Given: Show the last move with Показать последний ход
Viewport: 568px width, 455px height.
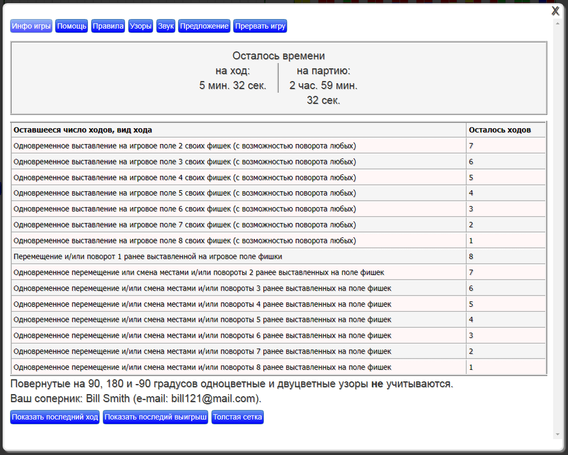Looking at the screenshot, I should coord(55,417).
